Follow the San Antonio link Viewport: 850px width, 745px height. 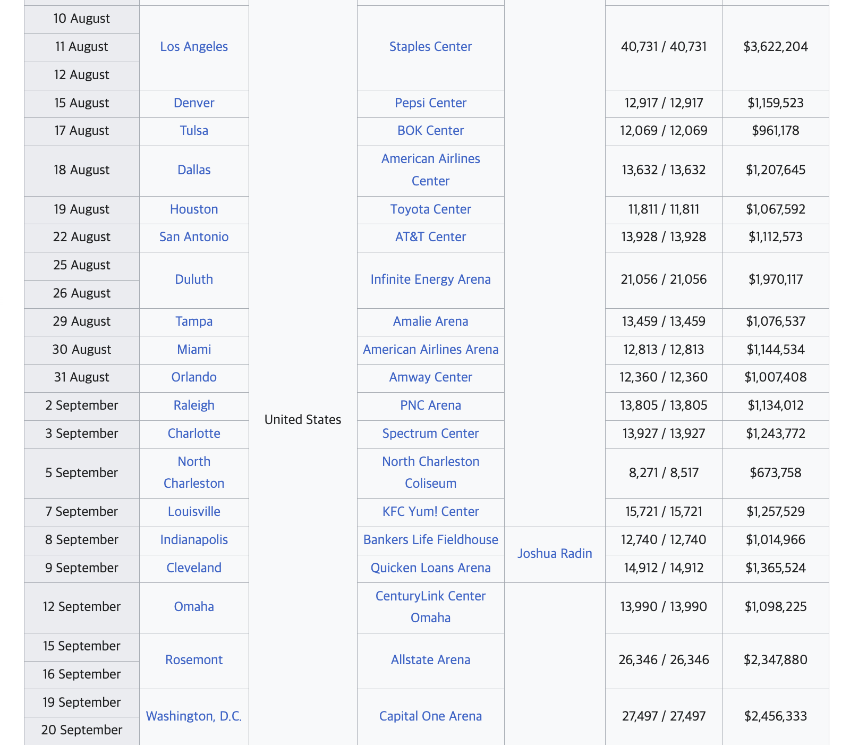click(194, 237)
